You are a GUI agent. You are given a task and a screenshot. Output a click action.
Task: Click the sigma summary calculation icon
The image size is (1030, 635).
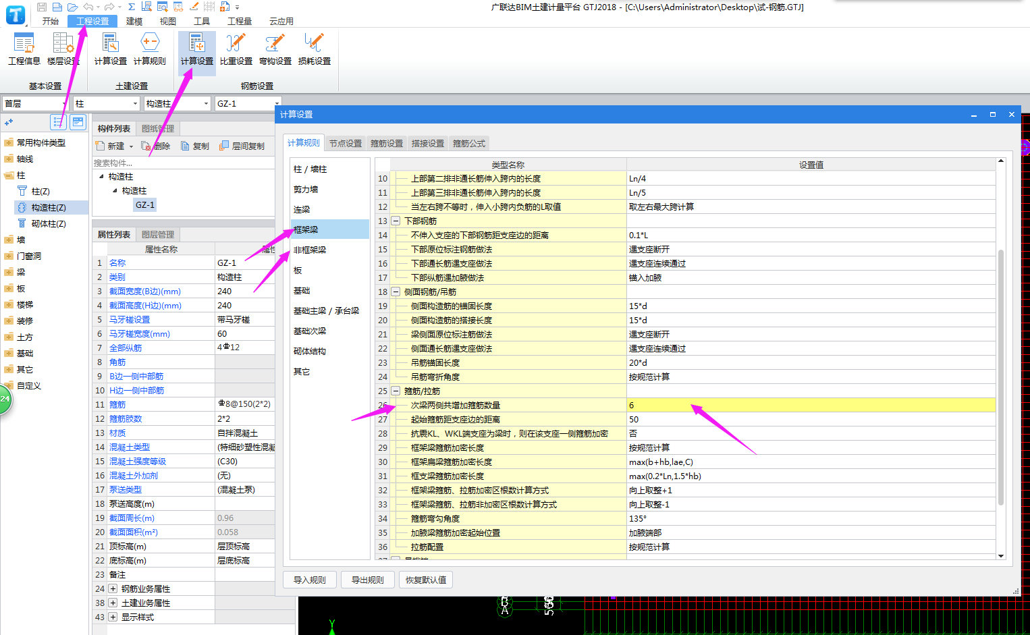pyautogui.click(x=132, y=7)
